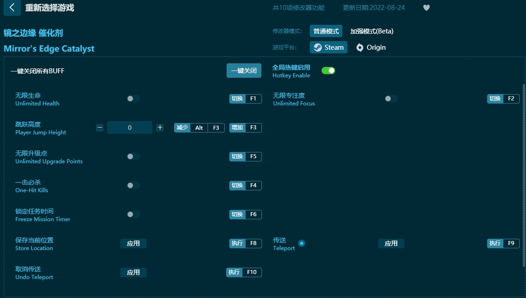Select the Origin platform option
526x298 pixels.
coord(371,47)
